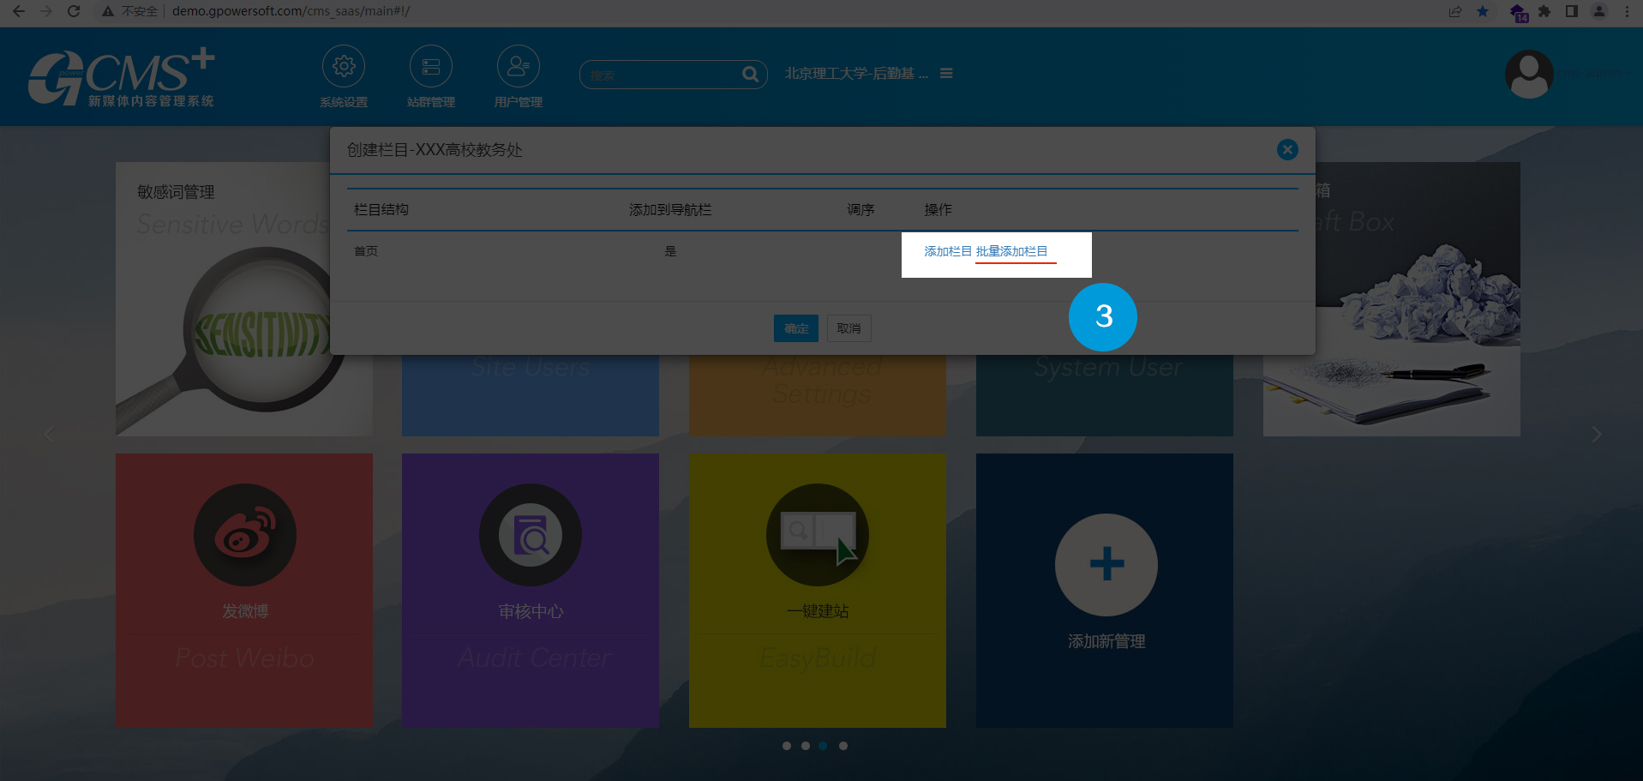Open the 站群管理 server icon
Image resolution: width=1643 pixels, height=781 pixels.
point(431,67)
